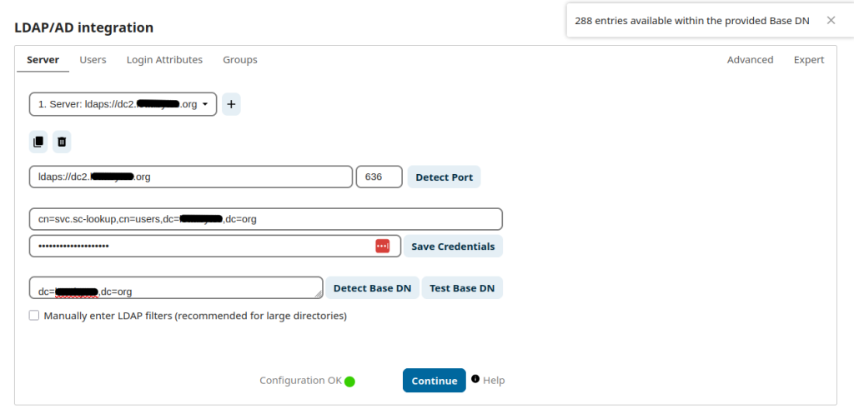
Task: Open the Login Attributes tab
Action: [x=164, y=60]
